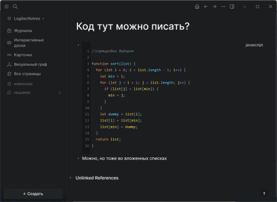
Task: Click the bullet of the code block
Action: click(x=78, y=45)
